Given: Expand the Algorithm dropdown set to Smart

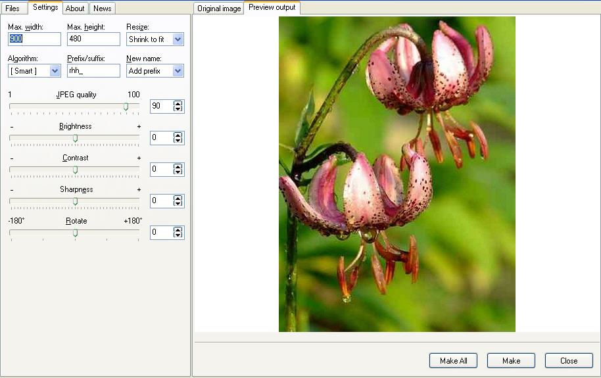Looking at the screenshot, I should click(34, 71).
